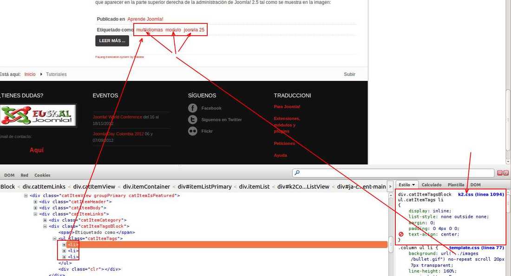Screen dimensions: 511x276
Task: Click the Facebook text link
Action: point(211,108)
